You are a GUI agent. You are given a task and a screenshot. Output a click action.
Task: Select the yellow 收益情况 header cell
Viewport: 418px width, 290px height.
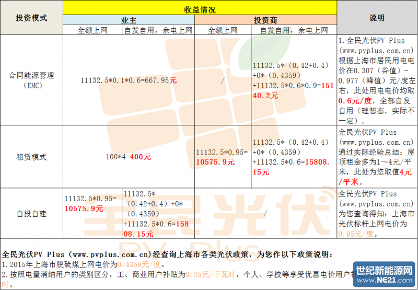point(200,9)
